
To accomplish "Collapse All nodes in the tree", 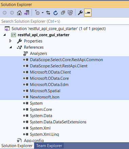I will pyautogui.click(x=63, y=13).
